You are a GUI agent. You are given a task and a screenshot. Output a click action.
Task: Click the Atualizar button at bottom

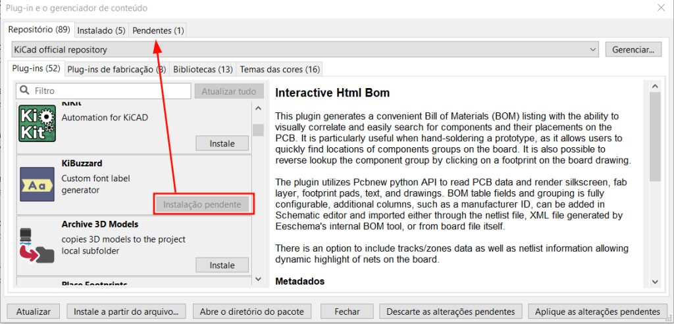click(x=34, y=312)
